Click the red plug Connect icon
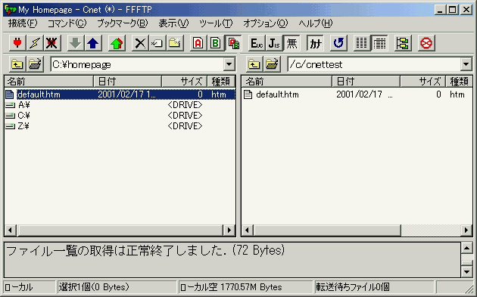 click(x=17, y=43)
